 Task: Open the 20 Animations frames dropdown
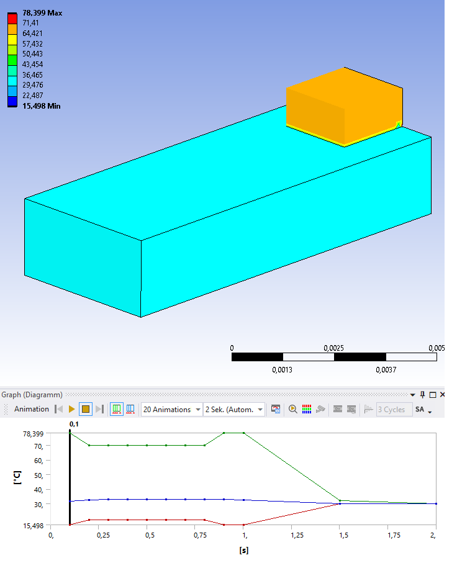click(172, 409)
